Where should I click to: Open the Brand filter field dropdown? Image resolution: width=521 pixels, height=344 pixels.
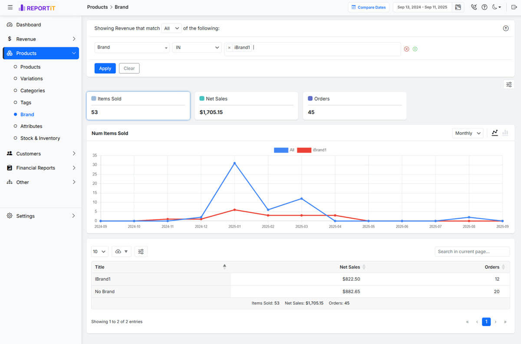(x=132, y=47)
